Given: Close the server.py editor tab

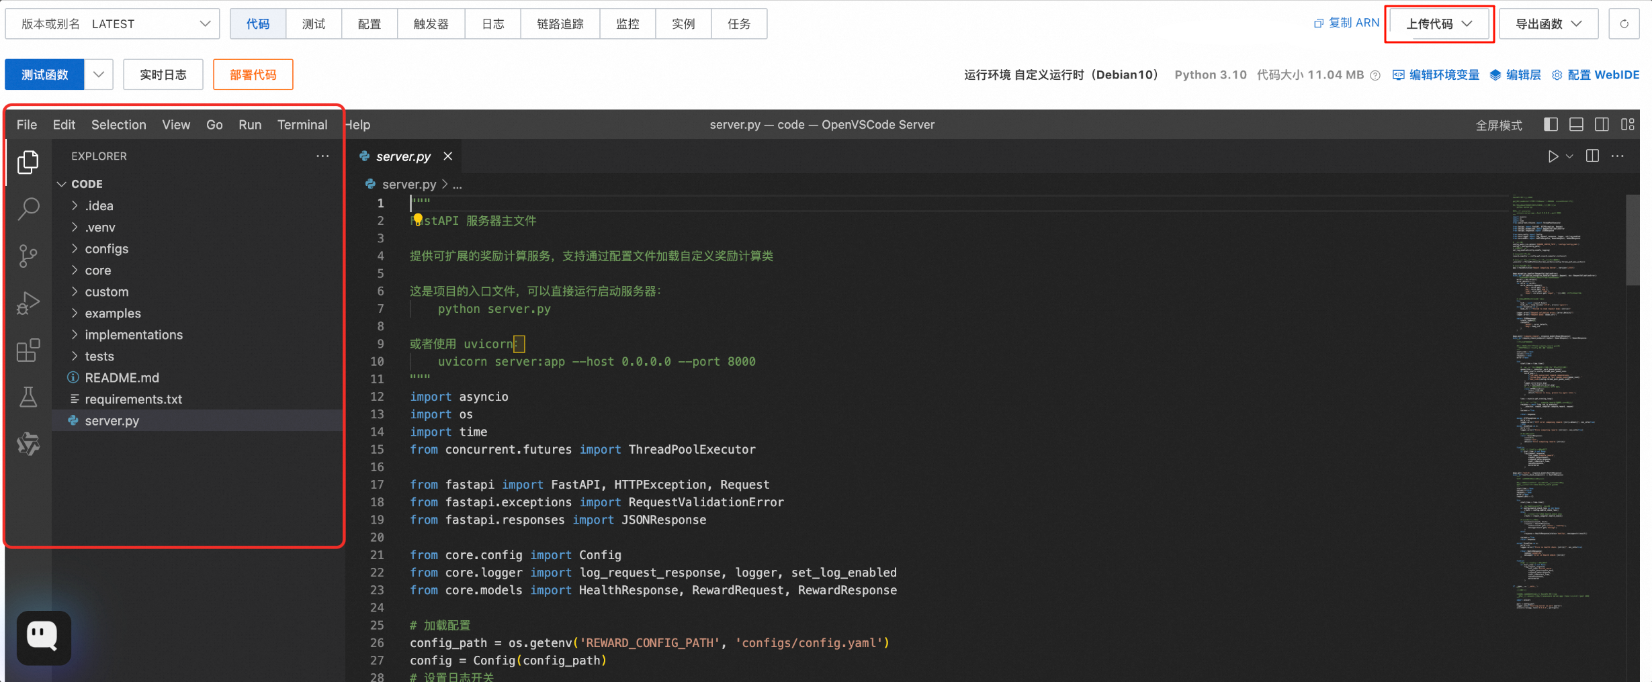Looking at the screenshot, I should tap(448, 156).
